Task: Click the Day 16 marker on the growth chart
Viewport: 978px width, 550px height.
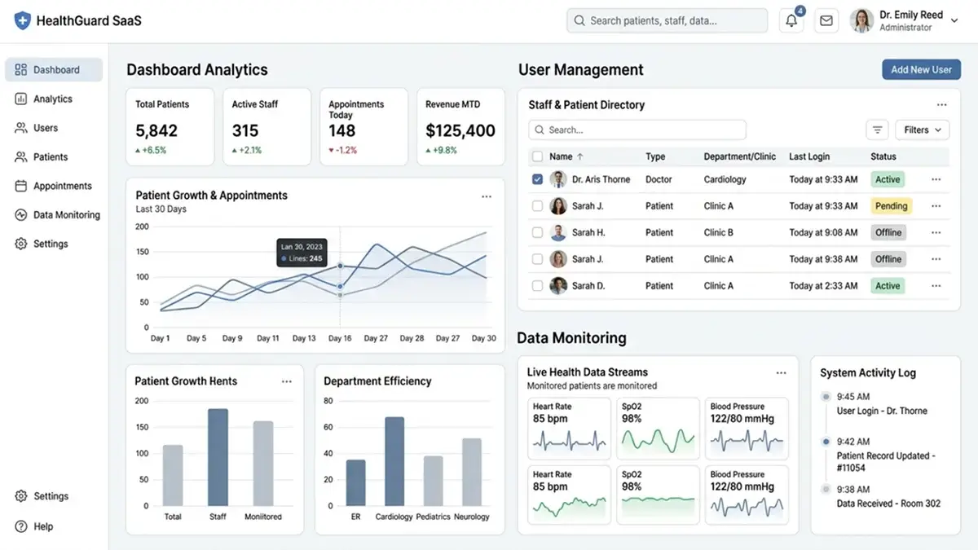Action: 340,264
